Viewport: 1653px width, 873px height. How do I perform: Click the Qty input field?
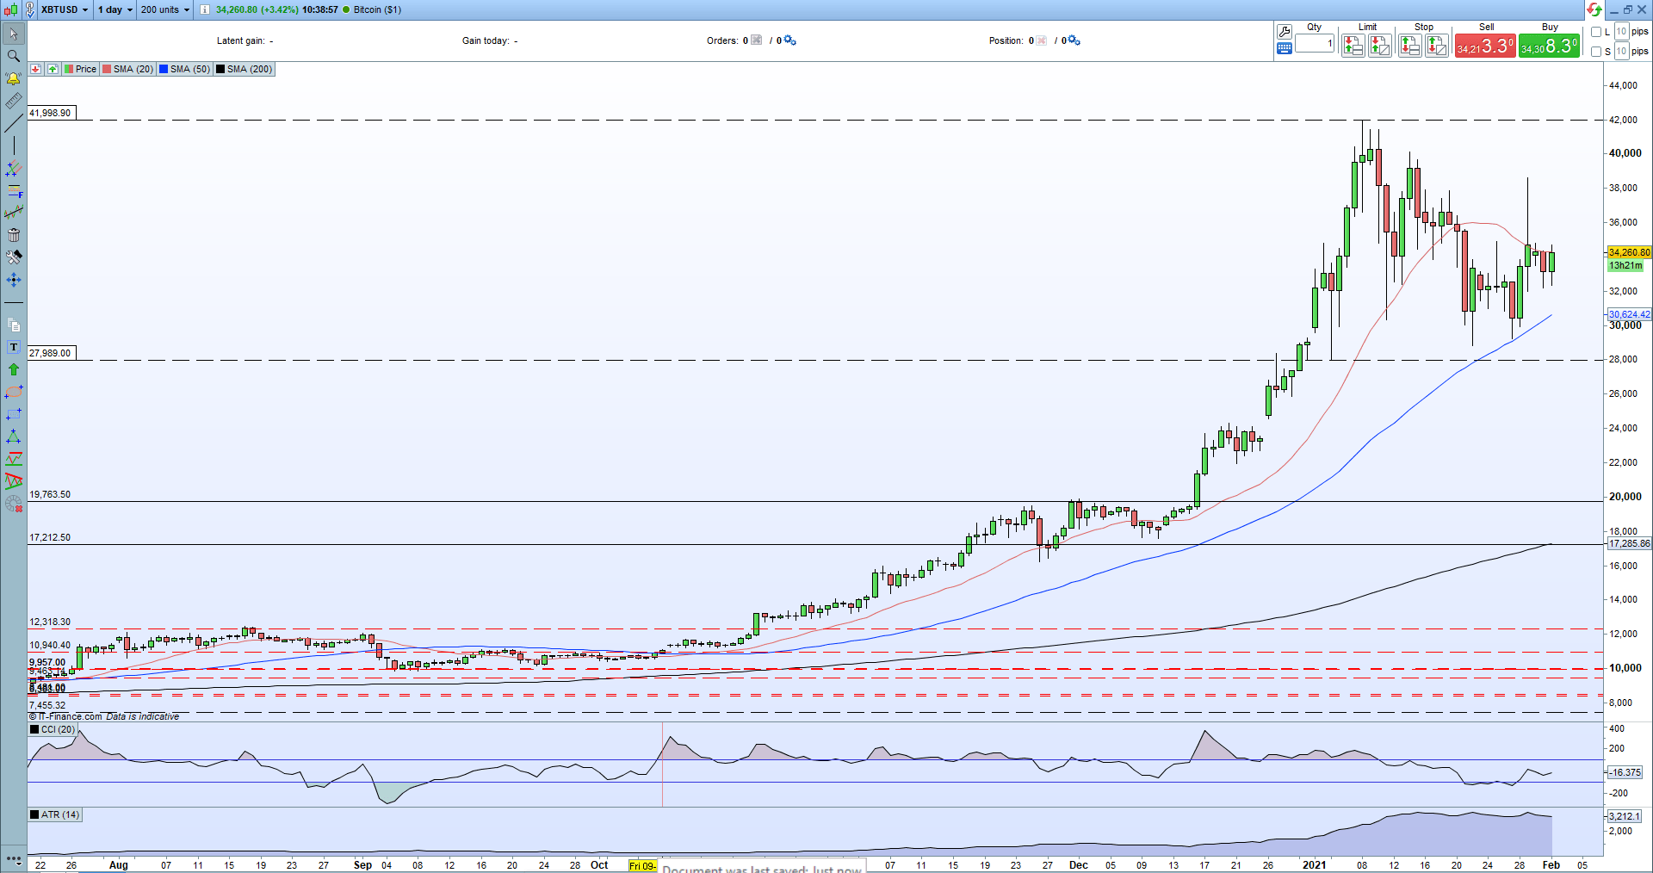[x=1315, y=43]
